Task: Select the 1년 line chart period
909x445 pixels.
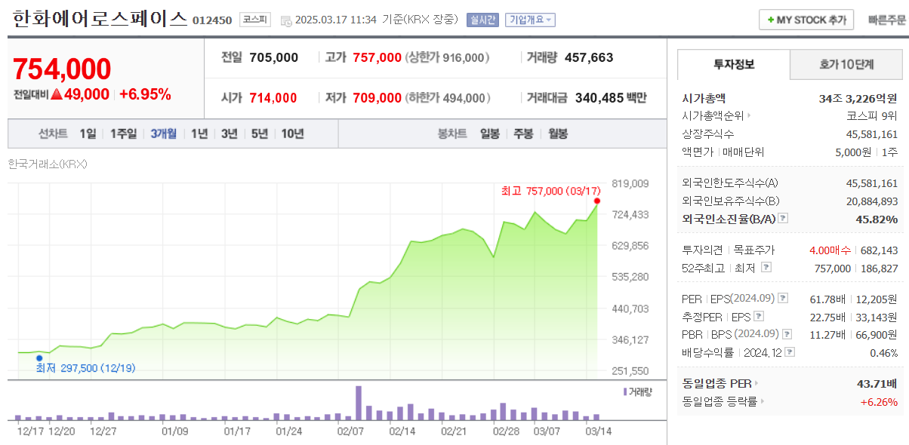Action: (x=199, y=133)
